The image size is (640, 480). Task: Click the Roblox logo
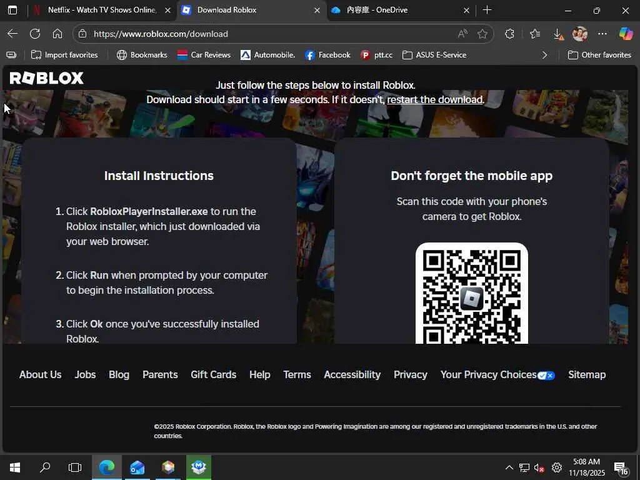click(x=46, y=78)
